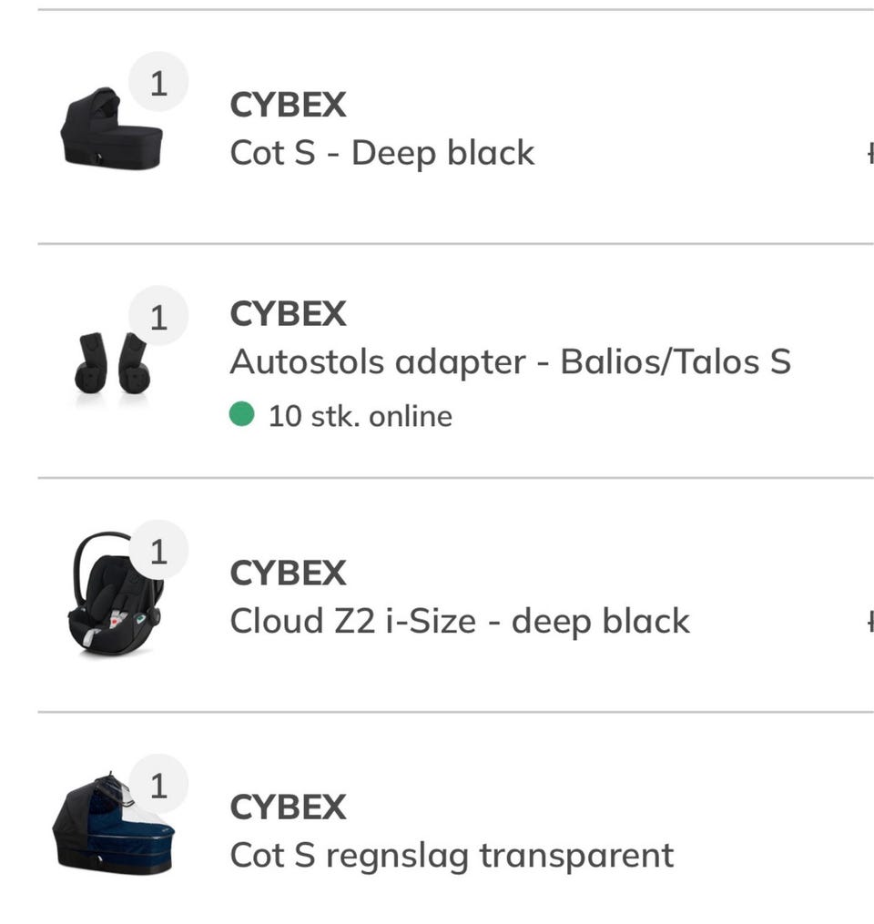
Task: Open the "Cot S - Deep black" product title
Action: [381, 152]
